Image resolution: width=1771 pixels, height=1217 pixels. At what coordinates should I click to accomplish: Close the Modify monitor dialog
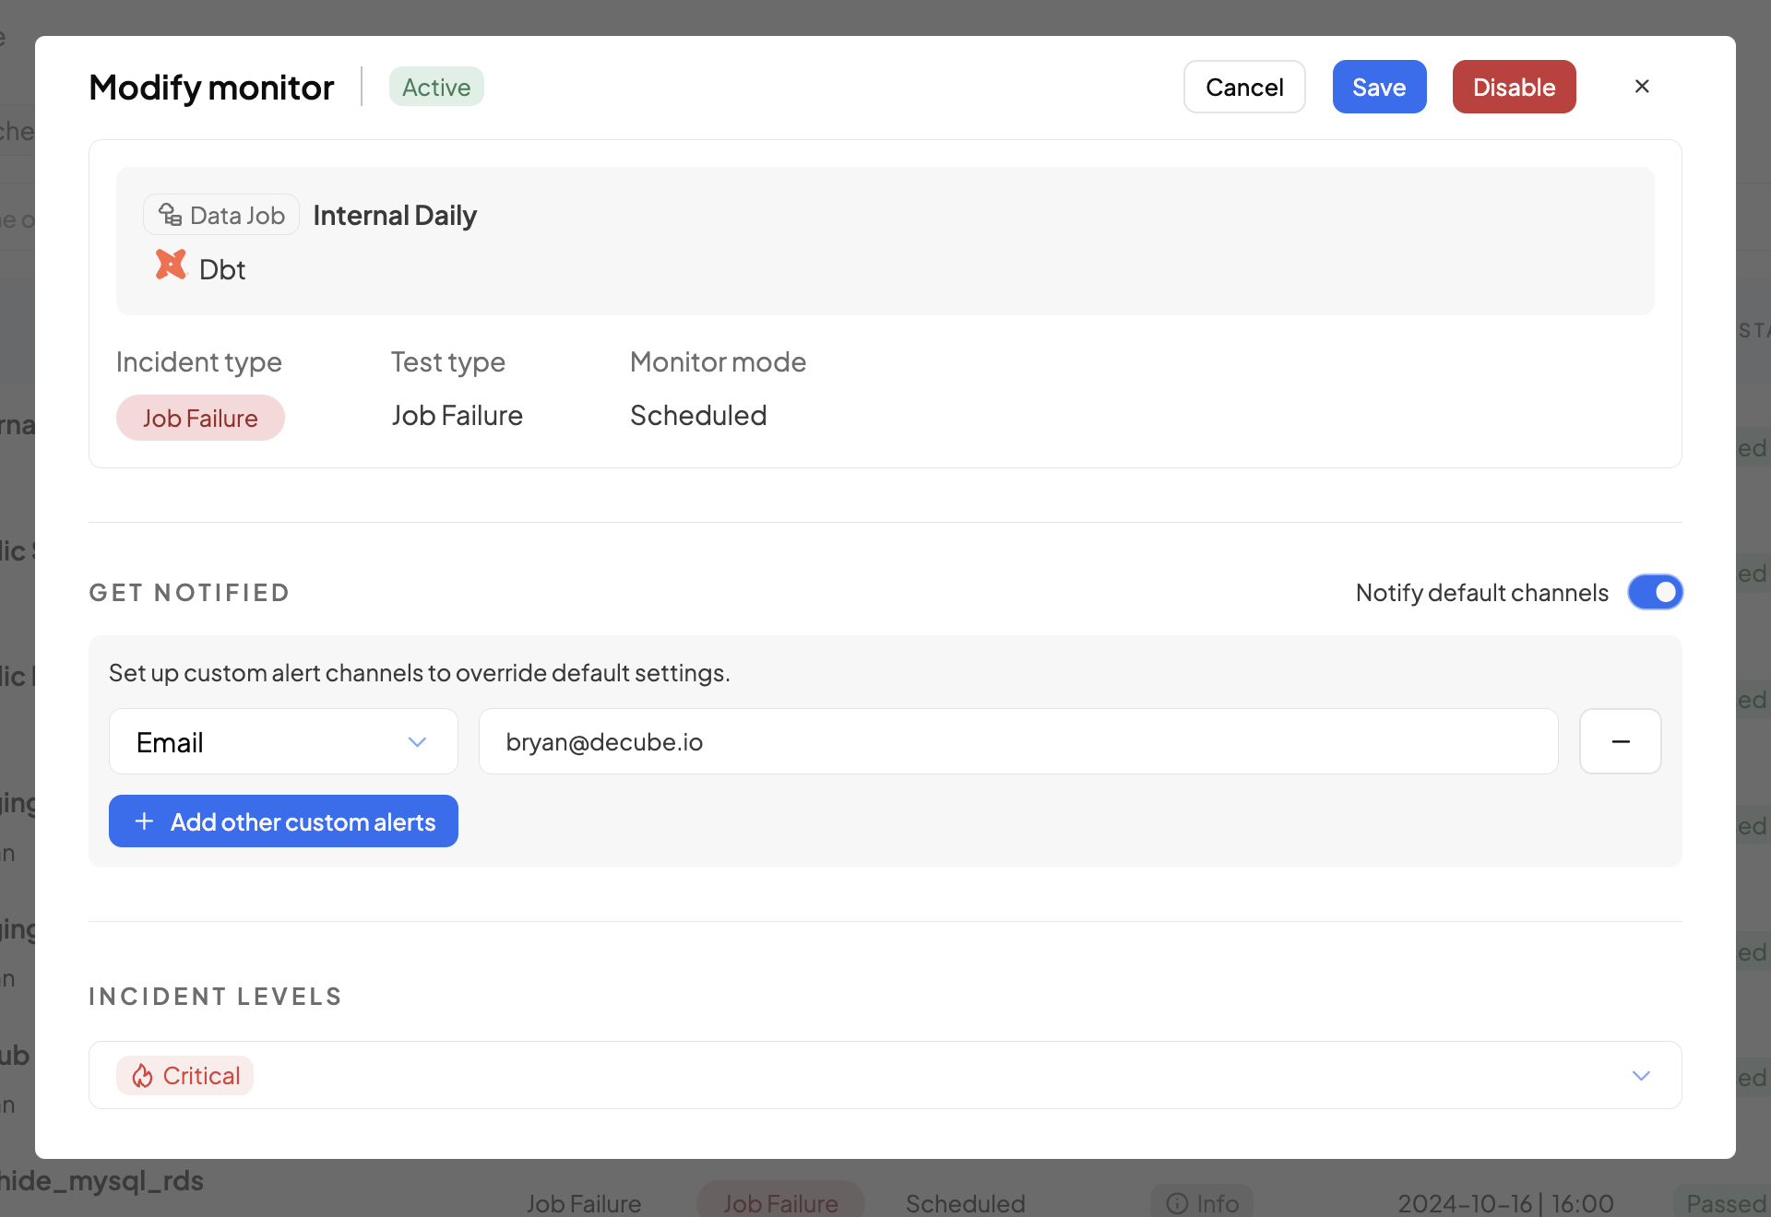click(x=1642, y=87)
